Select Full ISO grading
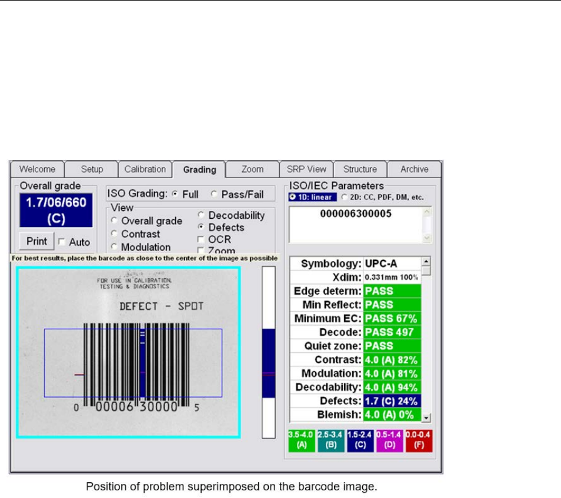The height and width of the screenshot is (498, 561). [175, 194]
